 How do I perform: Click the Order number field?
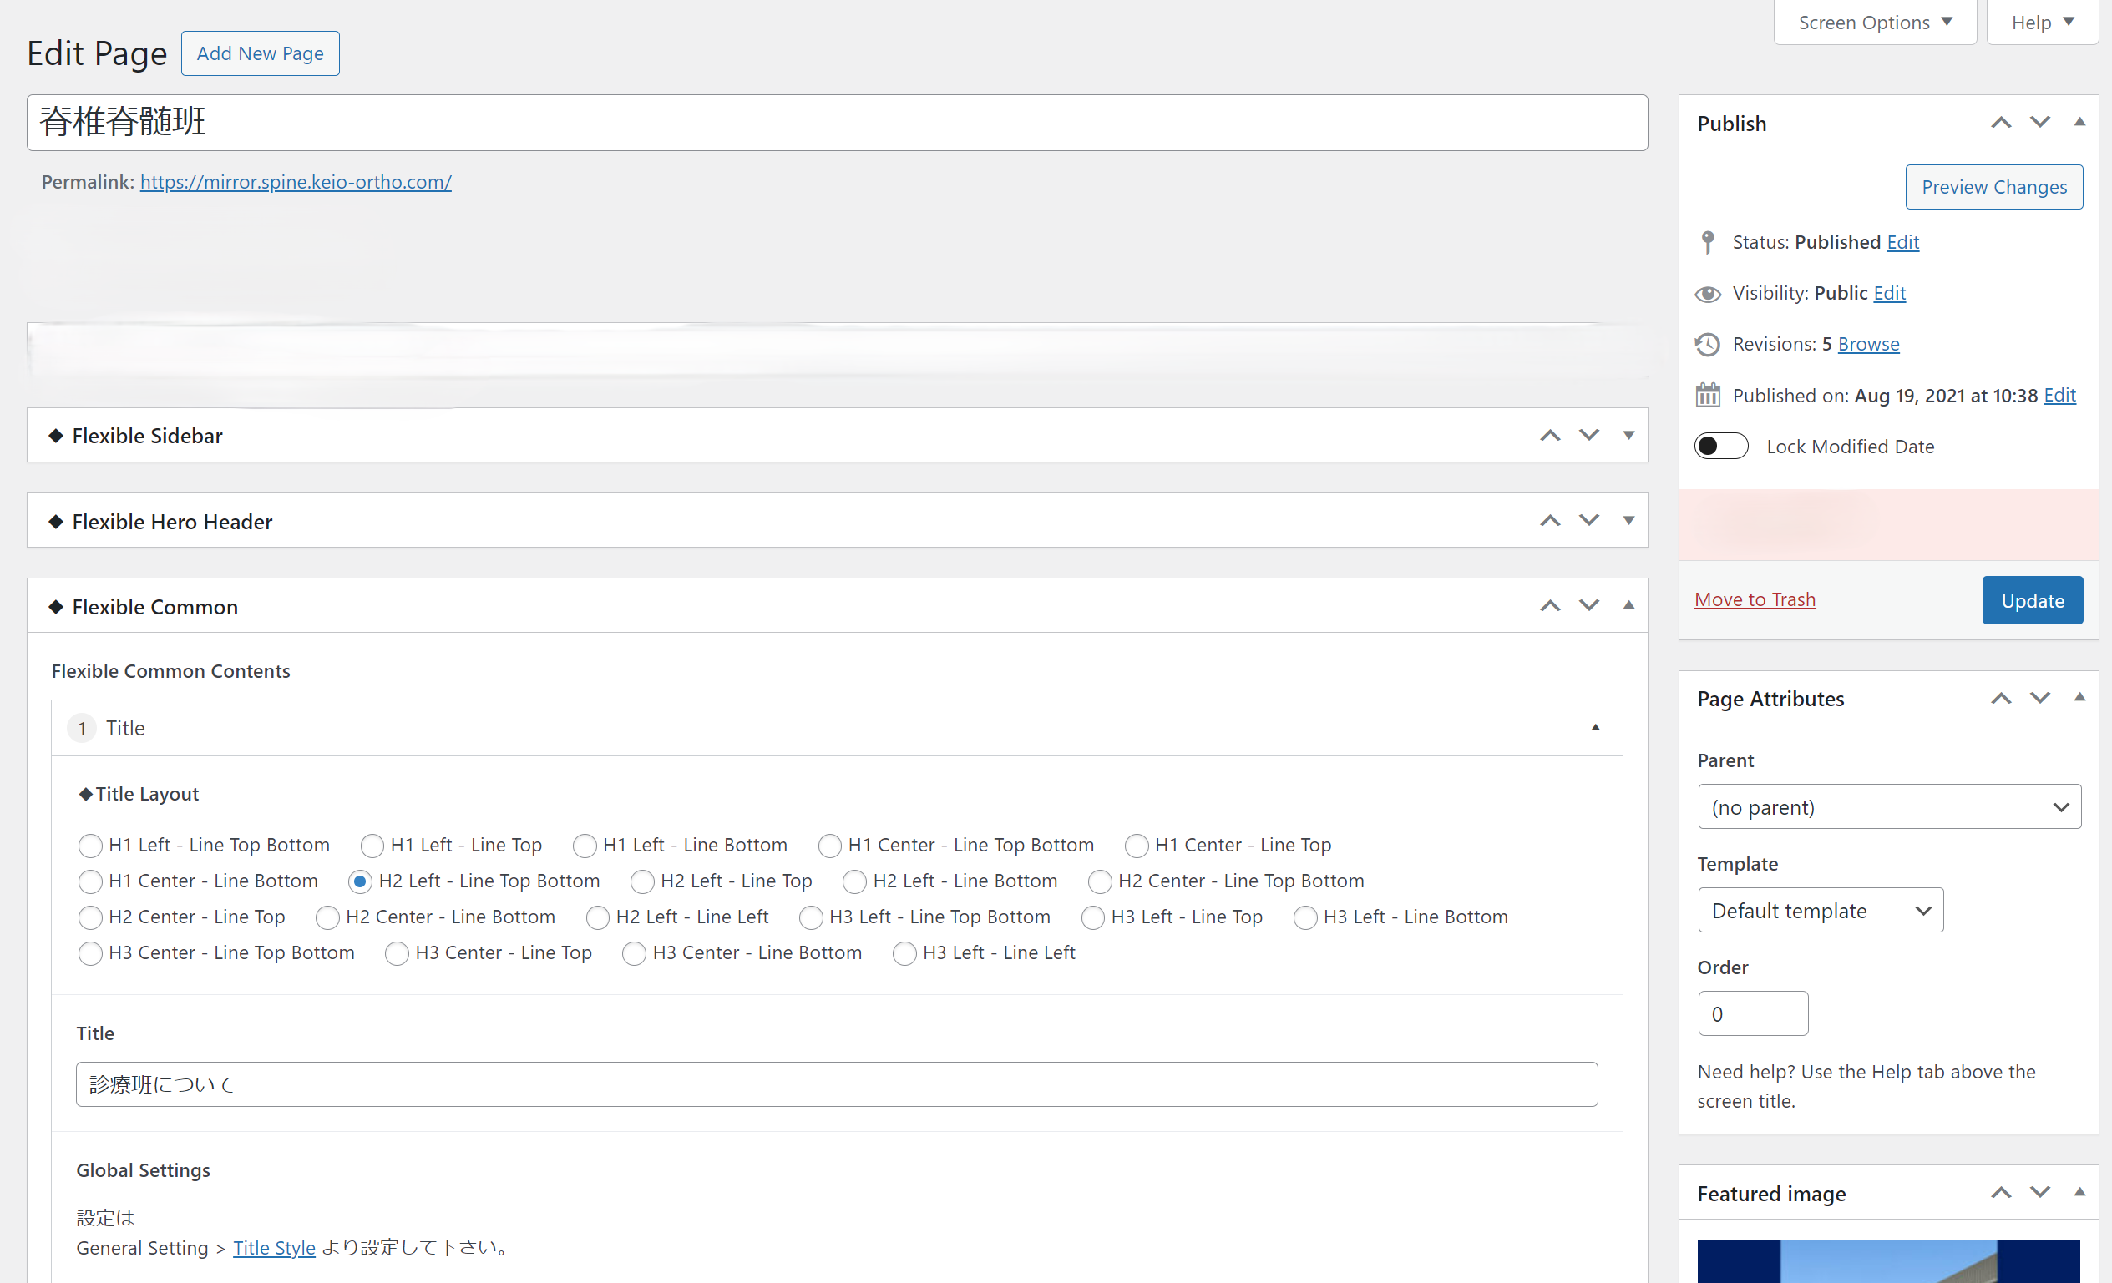pyautogui.click(x=1753, y=1014)
